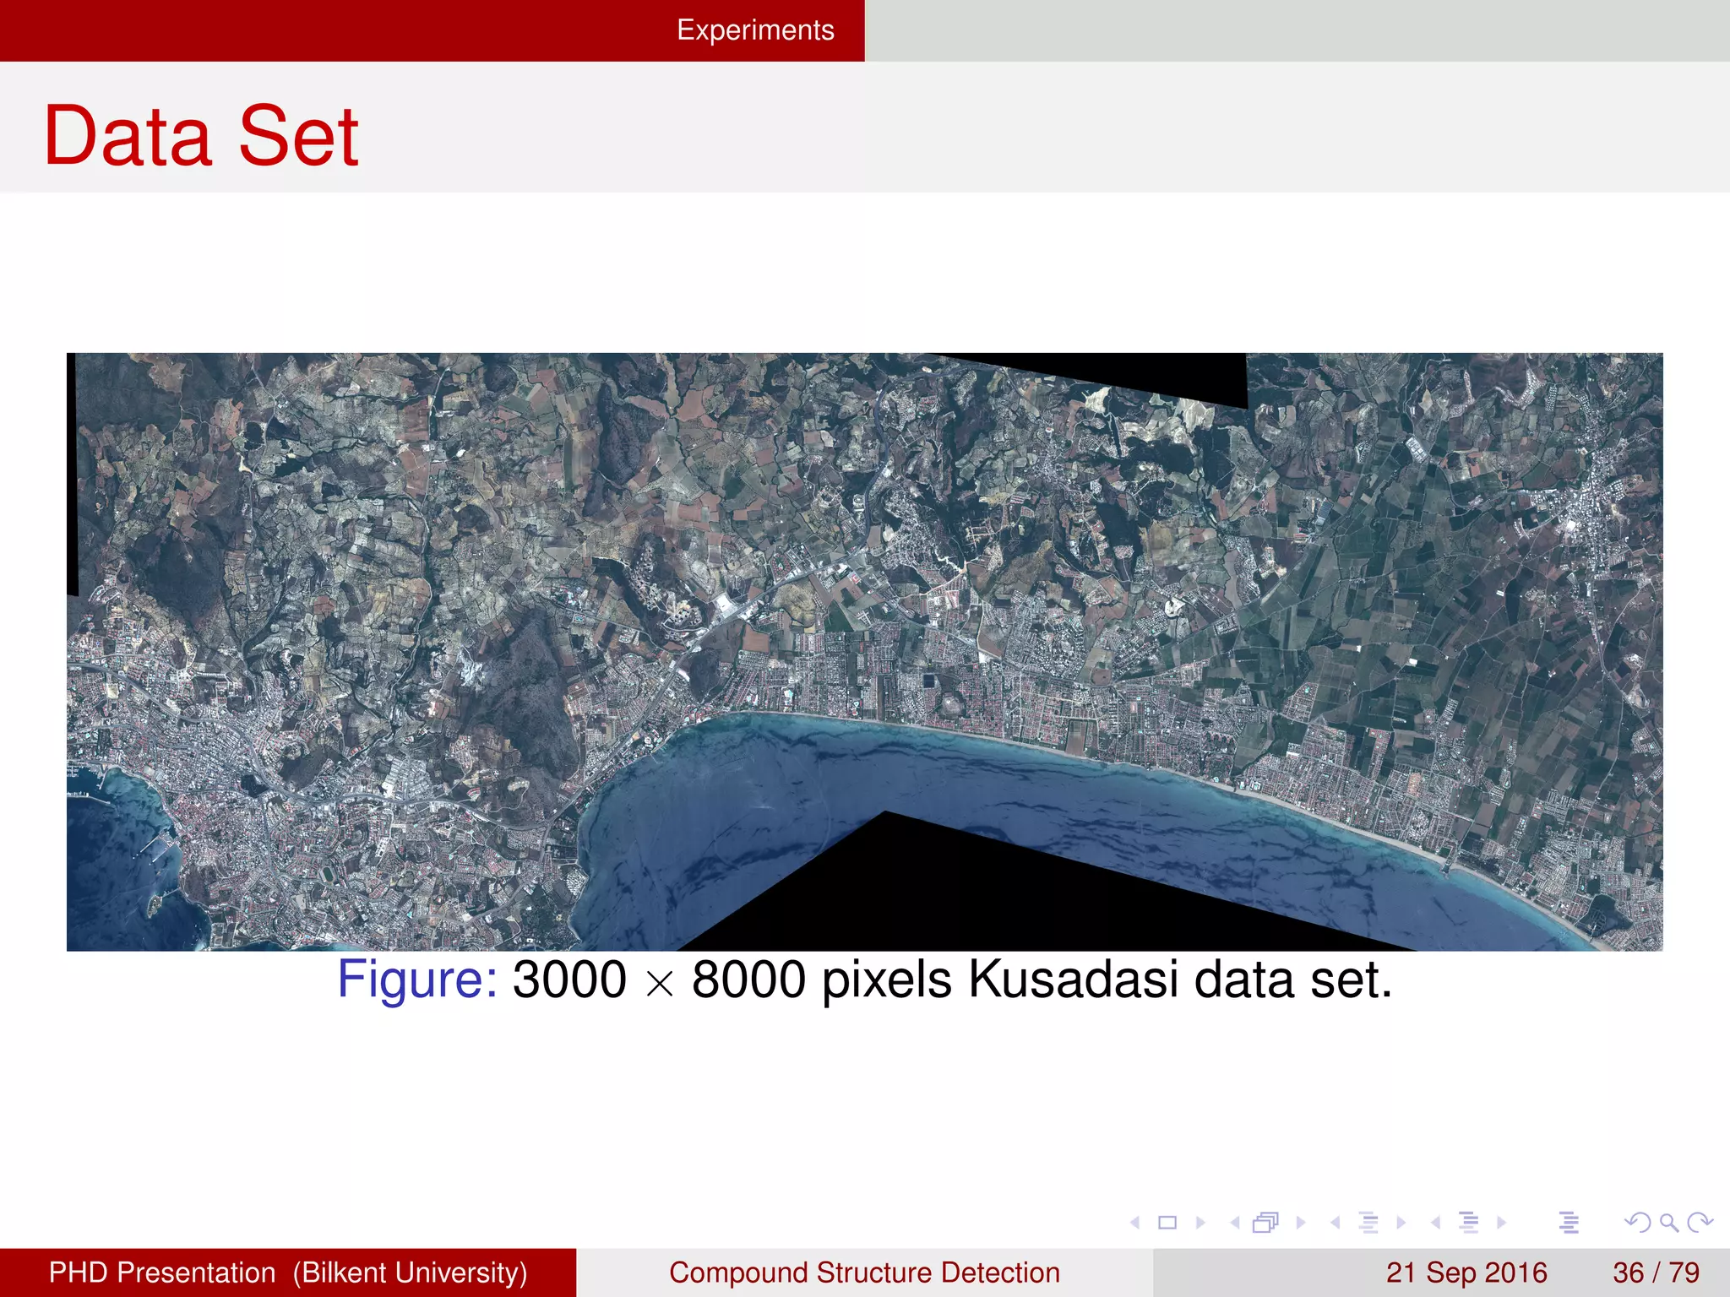Image resolution: width=1730 pixels, height=1297 pixels.
Task: Click the go-back curved arrow icon
Action: click(x=1636, y=1223)
